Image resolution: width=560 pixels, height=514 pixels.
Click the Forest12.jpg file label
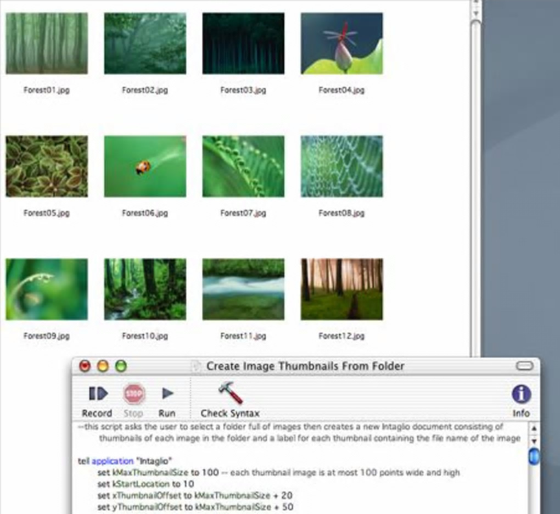[x=341, y=336]
